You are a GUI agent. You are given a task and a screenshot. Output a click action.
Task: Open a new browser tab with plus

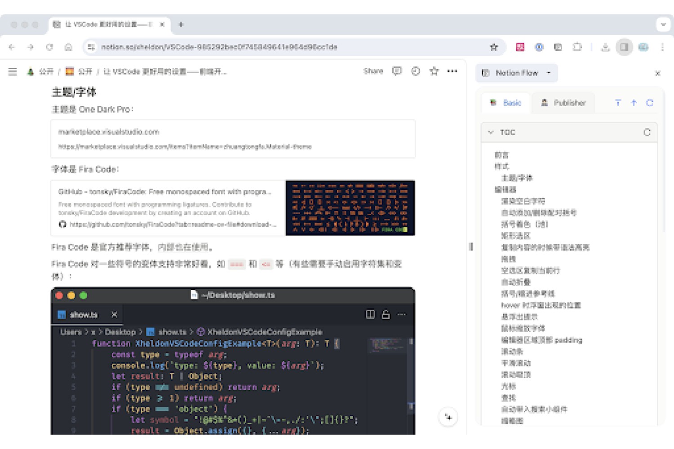pos(181,25)
